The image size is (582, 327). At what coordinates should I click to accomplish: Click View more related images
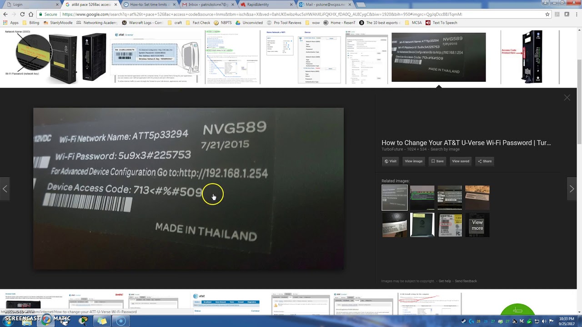(x=477, y=225)
